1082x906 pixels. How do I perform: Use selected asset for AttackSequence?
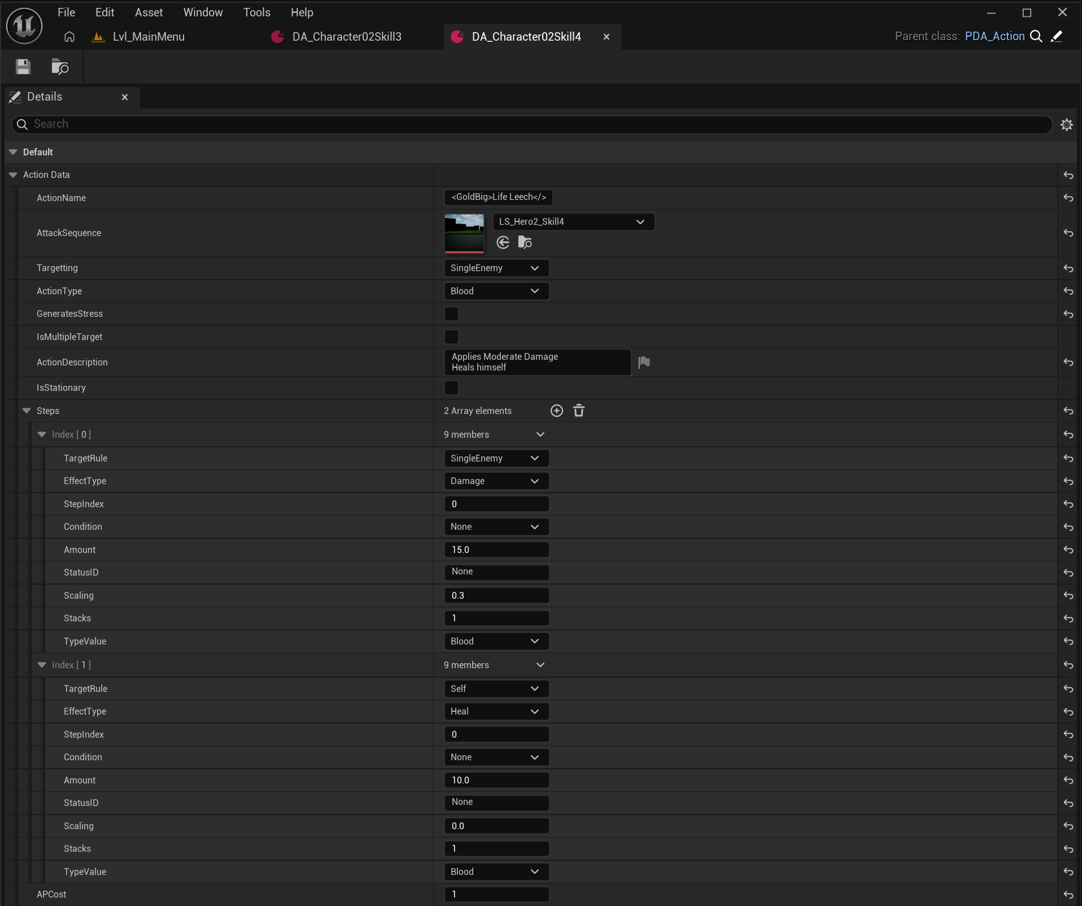[x=503, y=242]
